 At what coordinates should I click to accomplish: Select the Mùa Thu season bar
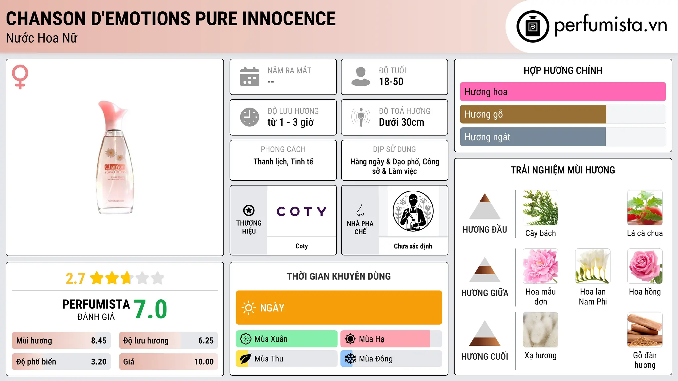coord(287,359)
